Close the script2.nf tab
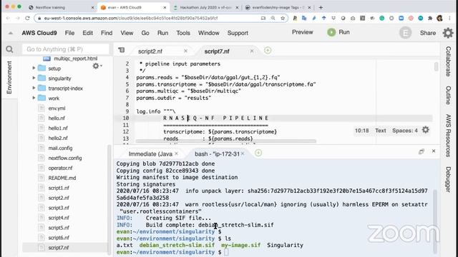The height and width of the screenshot is (257, 458). (x=185, y=51)
